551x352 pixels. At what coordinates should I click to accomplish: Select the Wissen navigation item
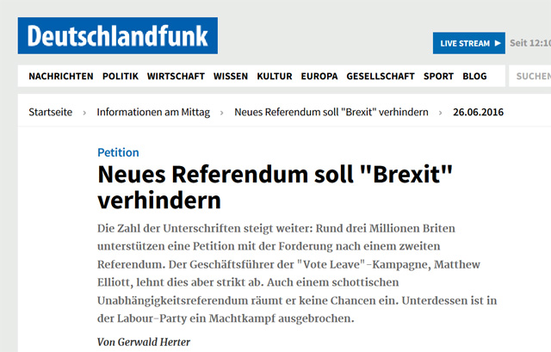coord(231,77)
